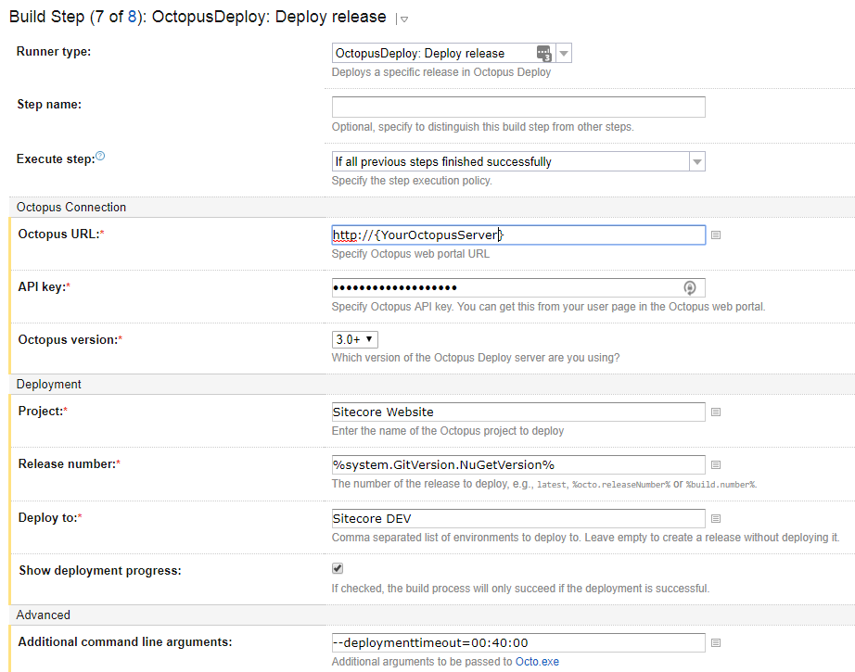
Task: Toggle Show deployment progress checkbox
Action: pos(338,568)
